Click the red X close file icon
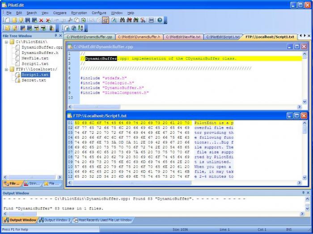Image resolution: width=313 pixels, height=234 pixels. pos(41,21)
